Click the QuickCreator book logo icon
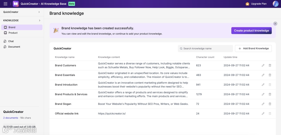The width and height of the screenshot is (281, 135). pyautogui.click(x=16, y=4)
